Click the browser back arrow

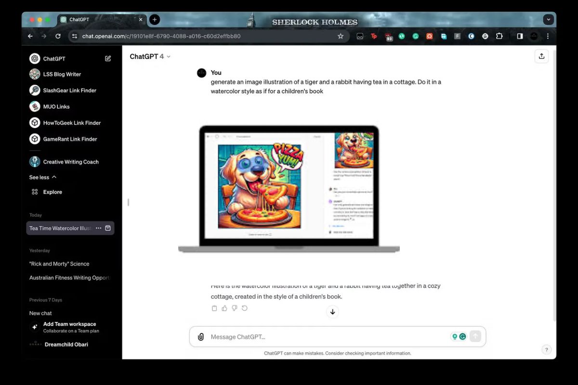coord(30,36)
